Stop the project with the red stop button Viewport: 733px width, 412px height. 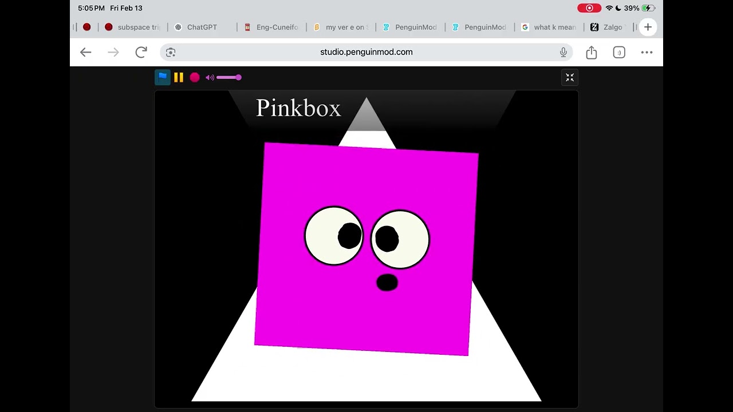[x=195, y=77]
